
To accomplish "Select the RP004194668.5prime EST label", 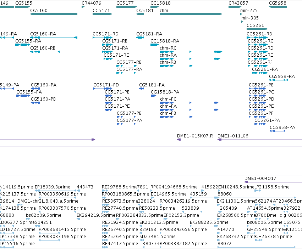I will point(174,187).
